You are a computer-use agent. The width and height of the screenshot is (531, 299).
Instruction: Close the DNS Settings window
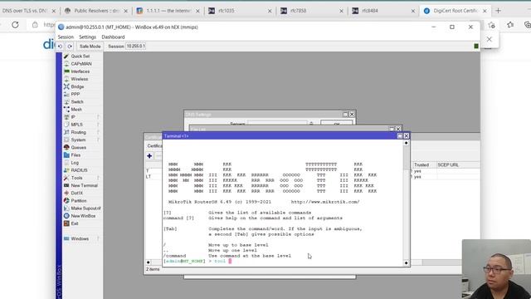(352, 115)
